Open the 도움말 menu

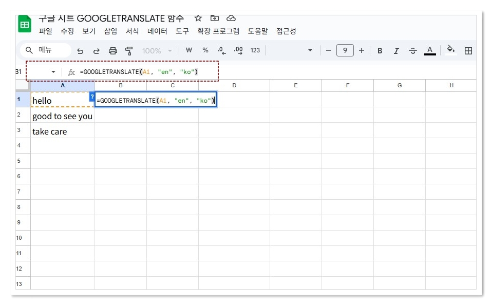click(x=258, y=31)
